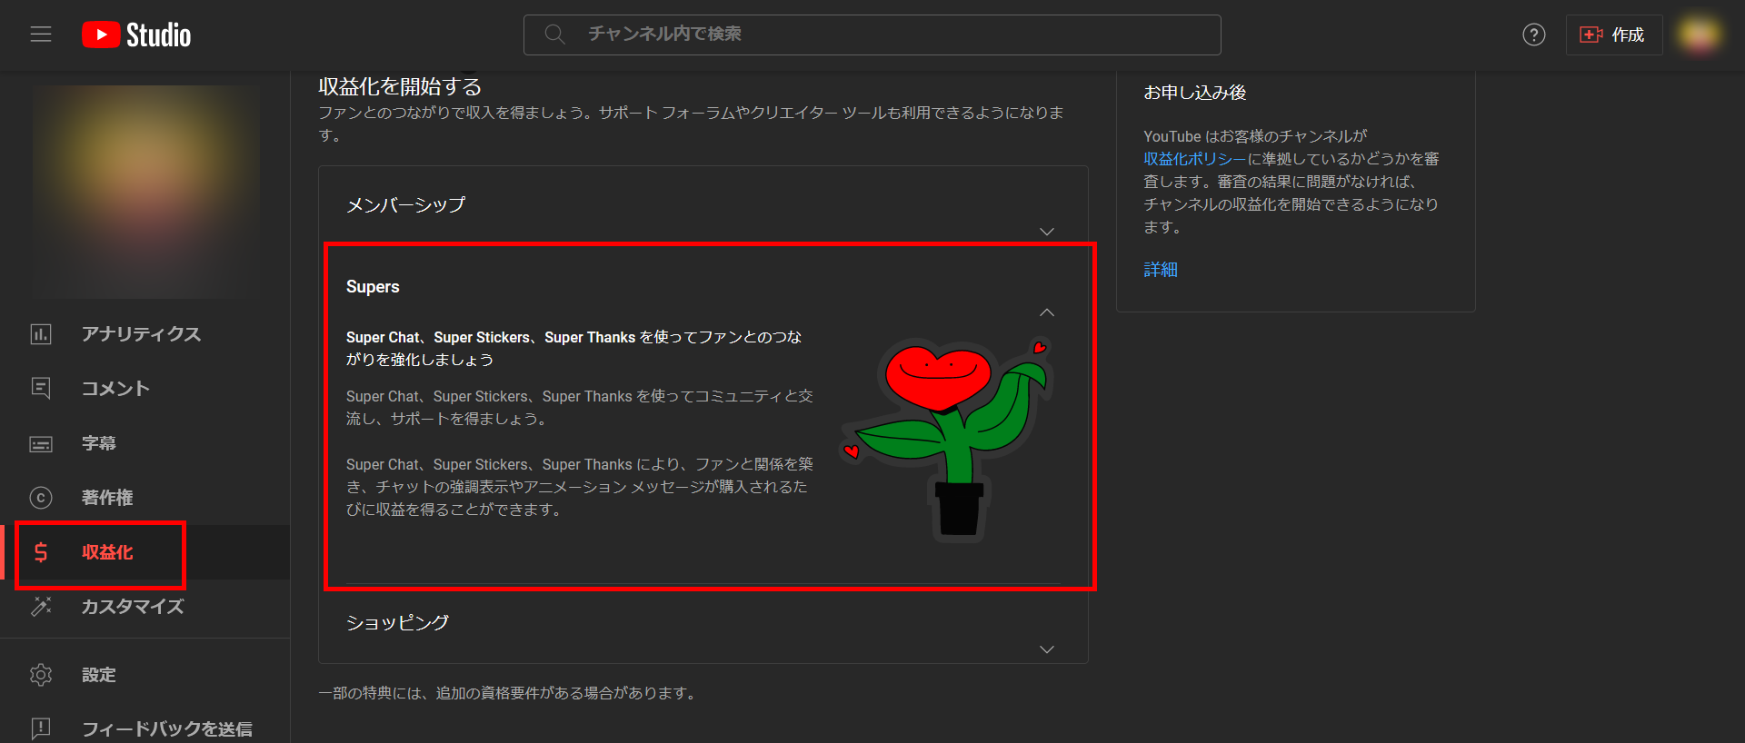This screenshot has width=1745, height=743.
Task: Click the search magnifier icon
Action: (554, 35)
